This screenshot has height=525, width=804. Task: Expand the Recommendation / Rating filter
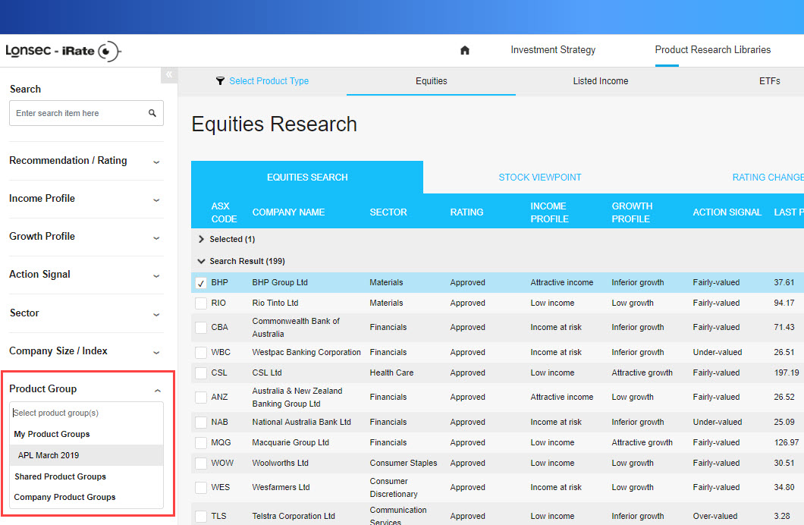(156, 162)
